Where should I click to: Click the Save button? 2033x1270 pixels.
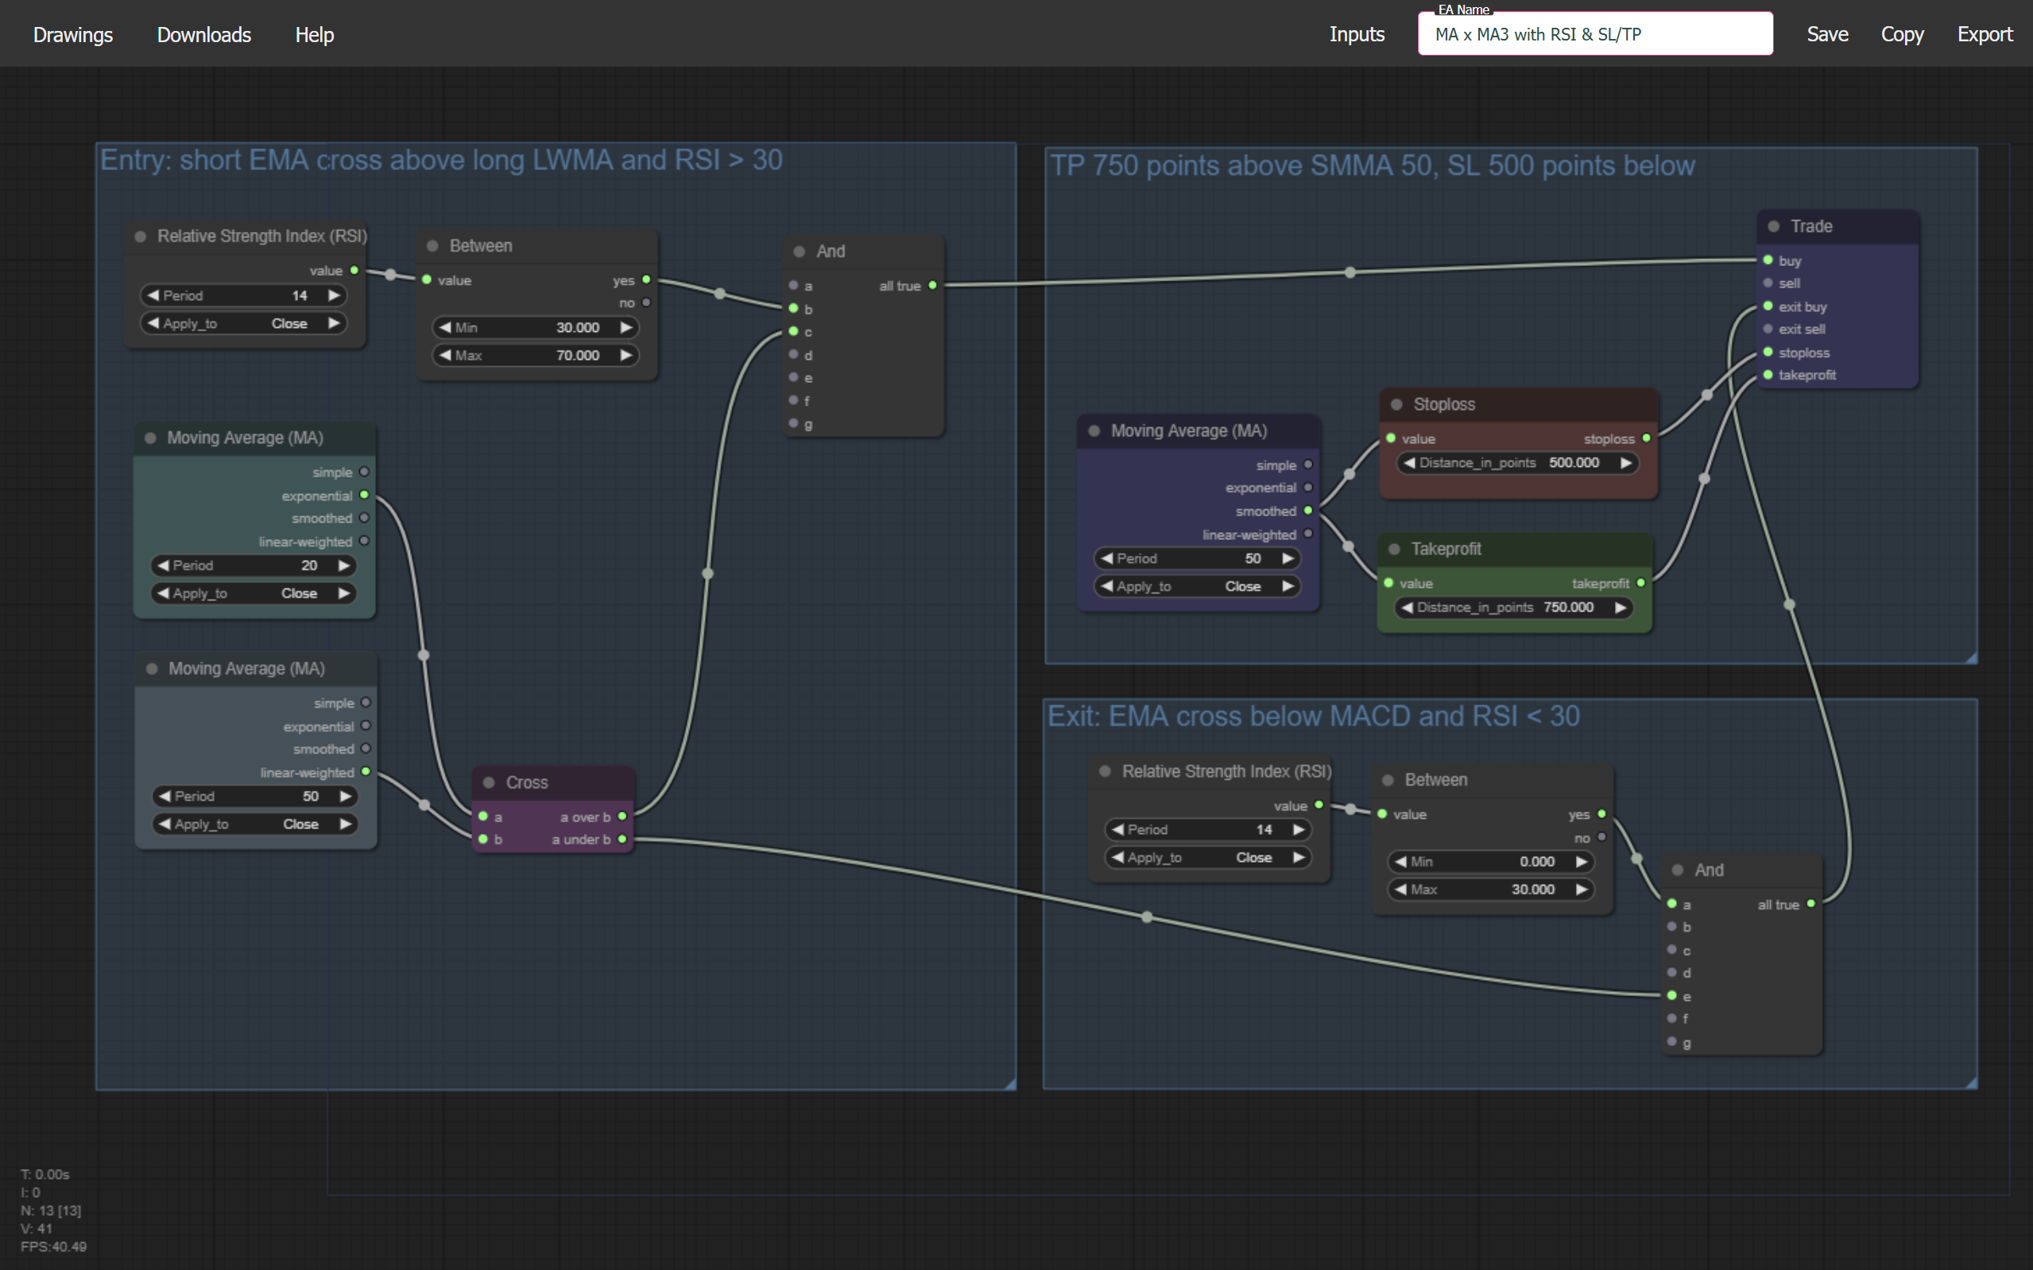click(x=1826, y=34)
